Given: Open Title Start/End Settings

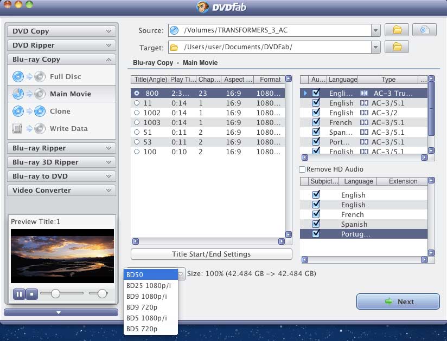Looking at the screenshot, I should coord(211,254).
